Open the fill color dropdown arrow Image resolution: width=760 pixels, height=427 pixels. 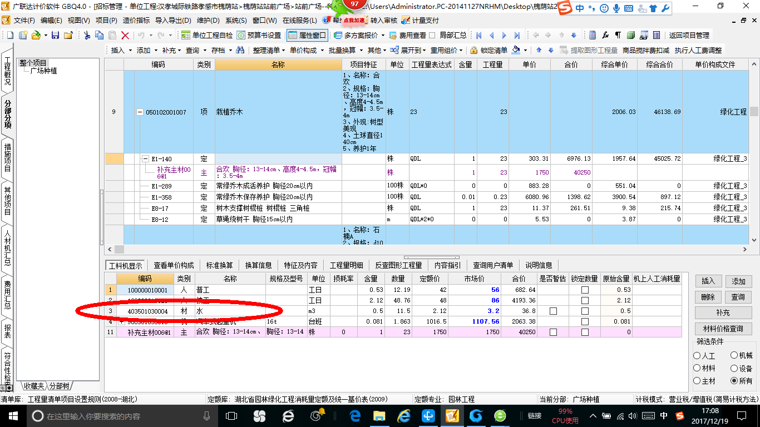click(526, 50)
